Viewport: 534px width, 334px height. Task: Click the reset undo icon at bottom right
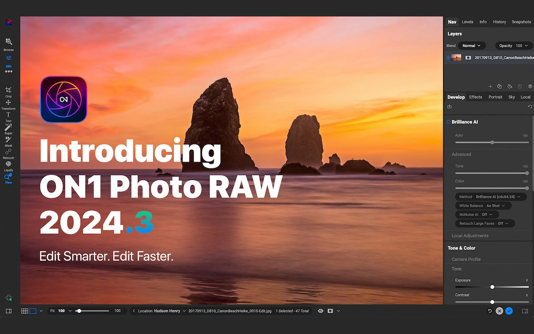[490, 311]
